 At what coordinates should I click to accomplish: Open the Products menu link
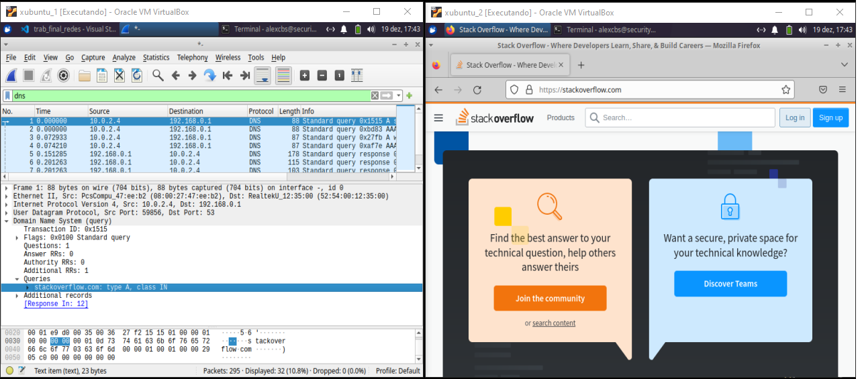[561, 118]
